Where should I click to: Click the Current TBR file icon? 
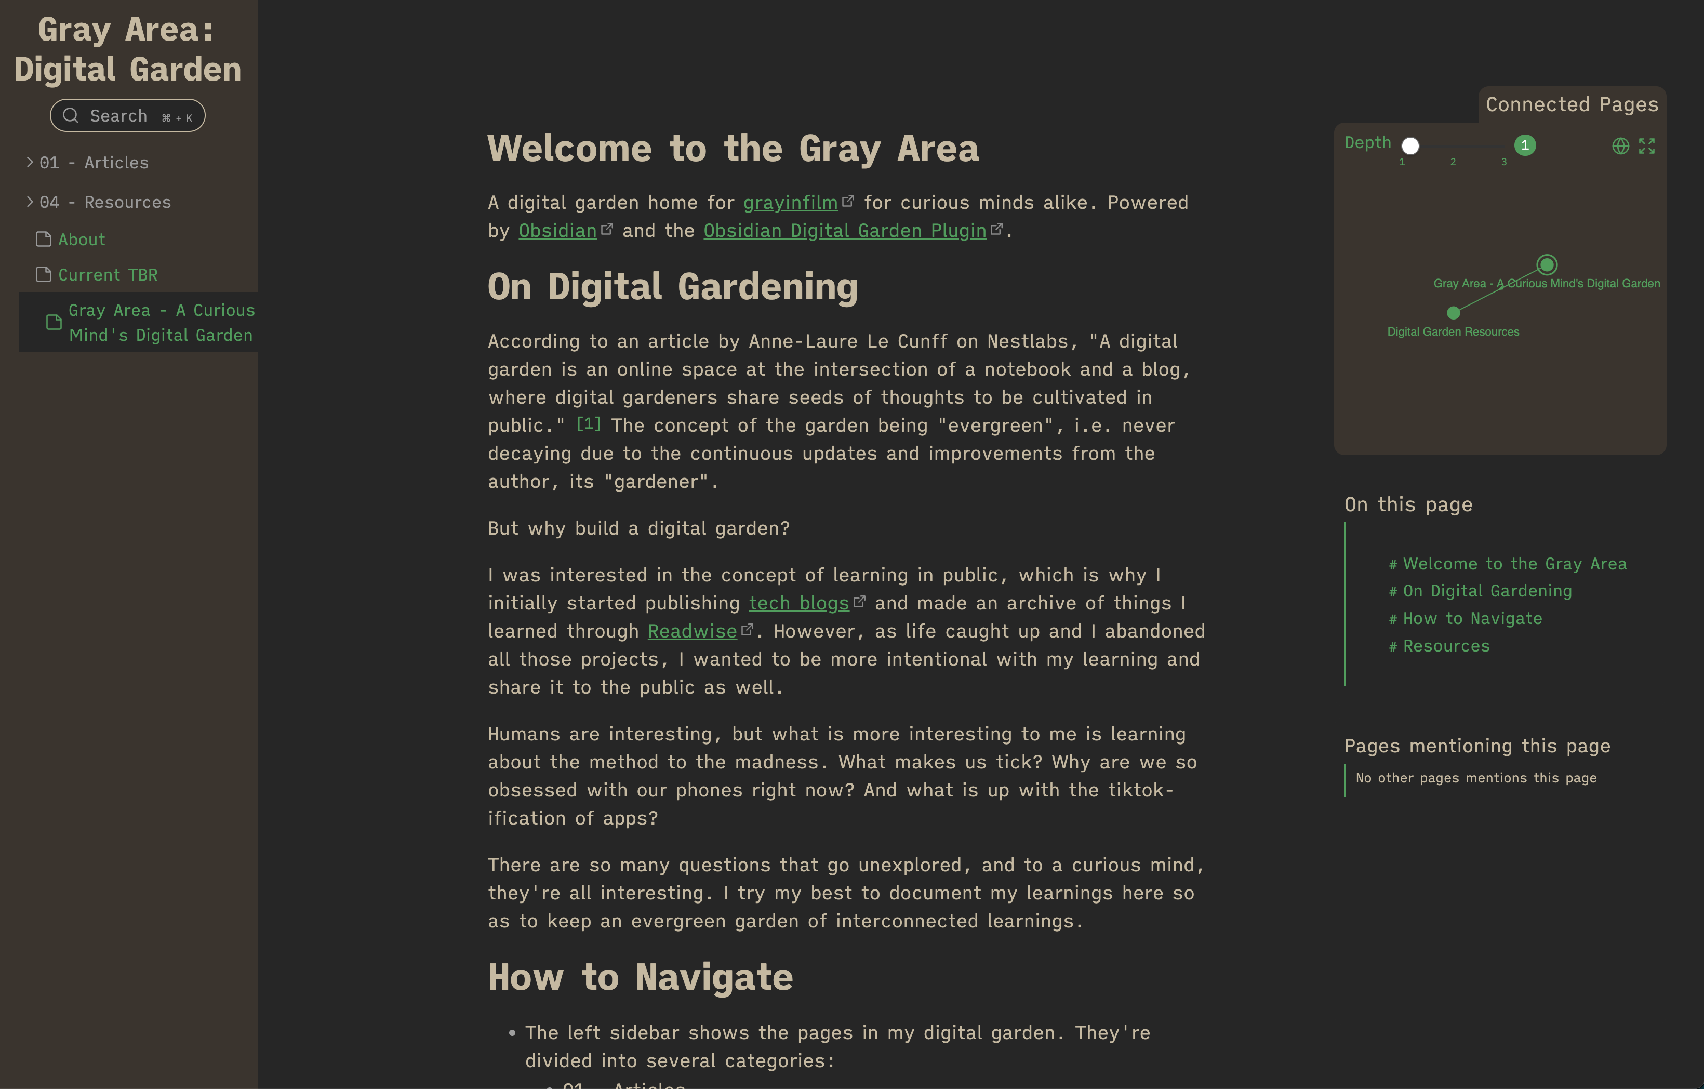pyautogui.click(x=44, y=274)
